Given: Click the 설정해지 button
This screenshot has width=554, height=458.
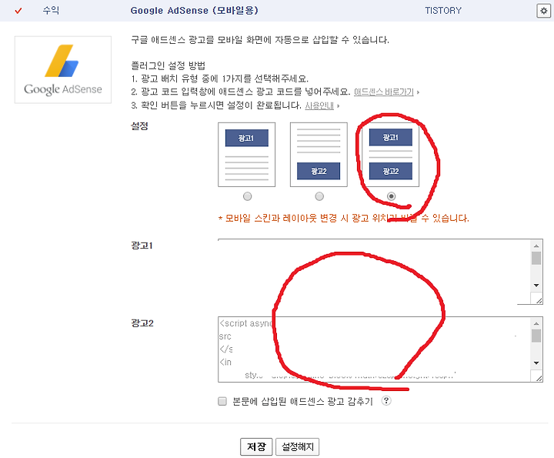Looking at the screenshot, I should tap(298, 446).
